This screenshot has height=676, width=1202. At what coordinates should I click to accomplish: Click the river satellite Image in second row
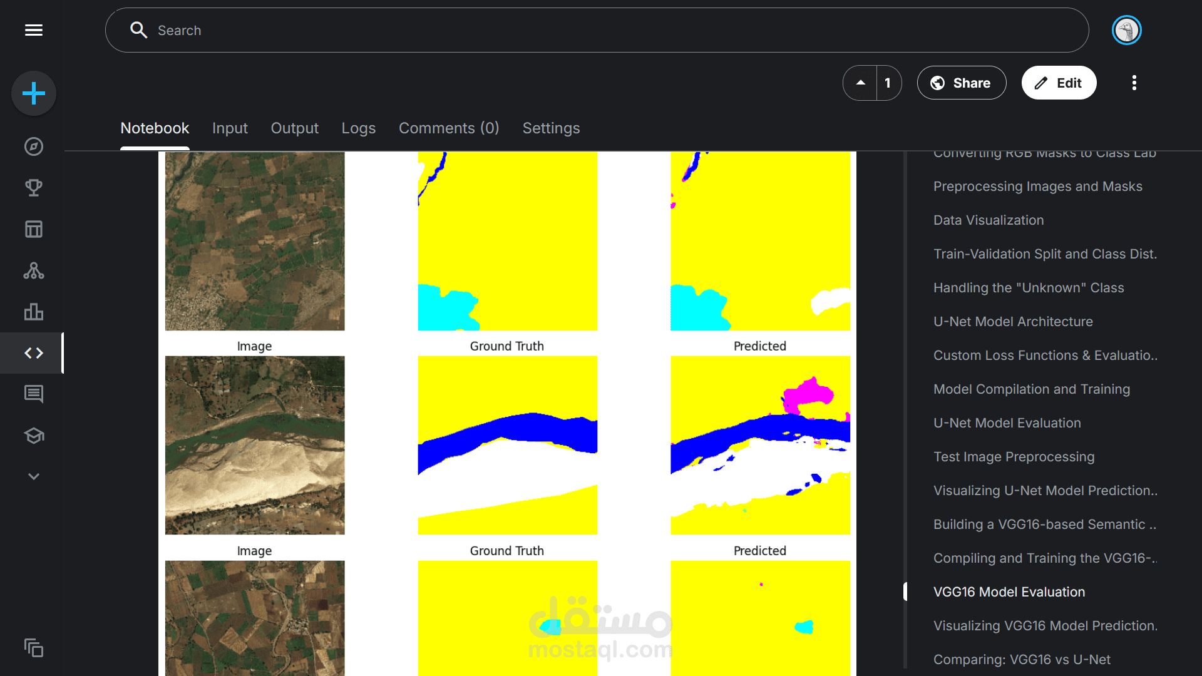[x=255, y=445]
